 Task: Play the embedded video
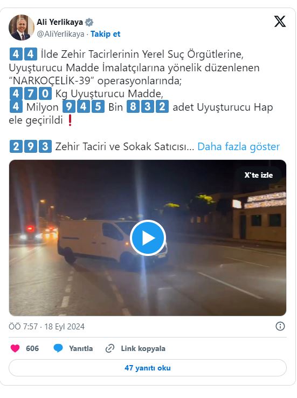pos(148,238)
